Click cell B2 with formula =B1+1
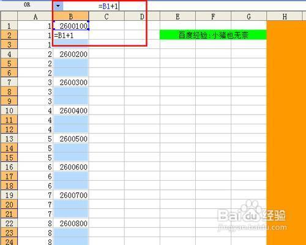 click(71, 36)
